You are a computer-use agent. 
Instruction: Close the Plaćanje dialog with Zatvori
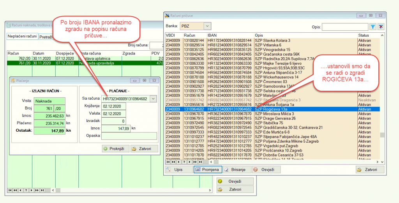(144, 149)
